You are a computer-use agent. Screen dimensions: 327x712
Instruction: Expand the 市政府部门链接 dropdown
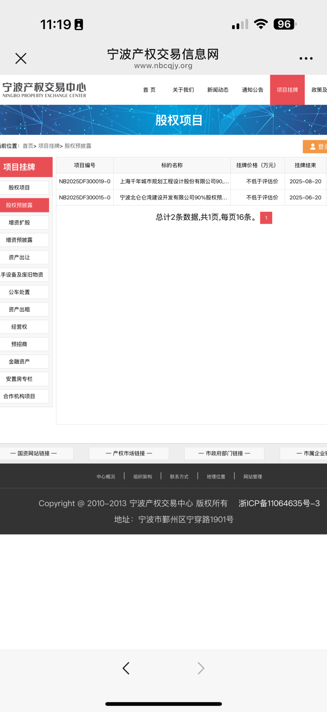(224, 453)
